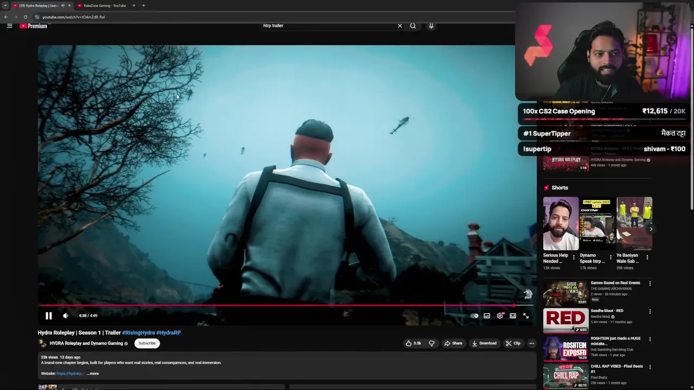
Task: Open a new browser tab
Action: [x=143, y=5]
